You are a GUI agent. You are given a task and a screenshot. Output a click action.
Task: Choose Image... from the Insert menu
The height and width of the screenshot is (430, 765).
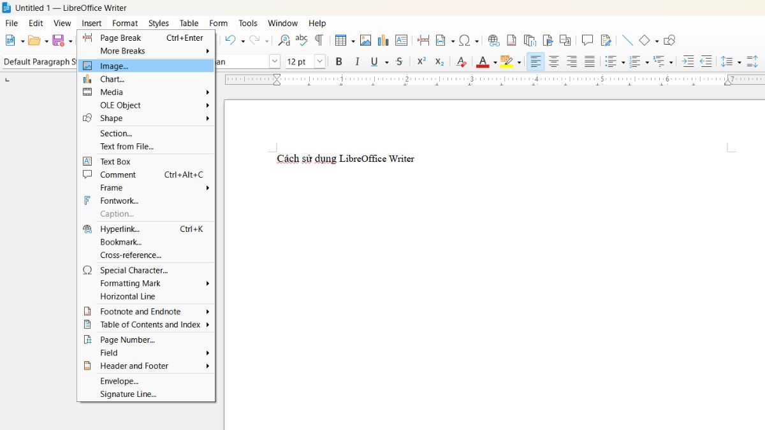click(146, 66)
